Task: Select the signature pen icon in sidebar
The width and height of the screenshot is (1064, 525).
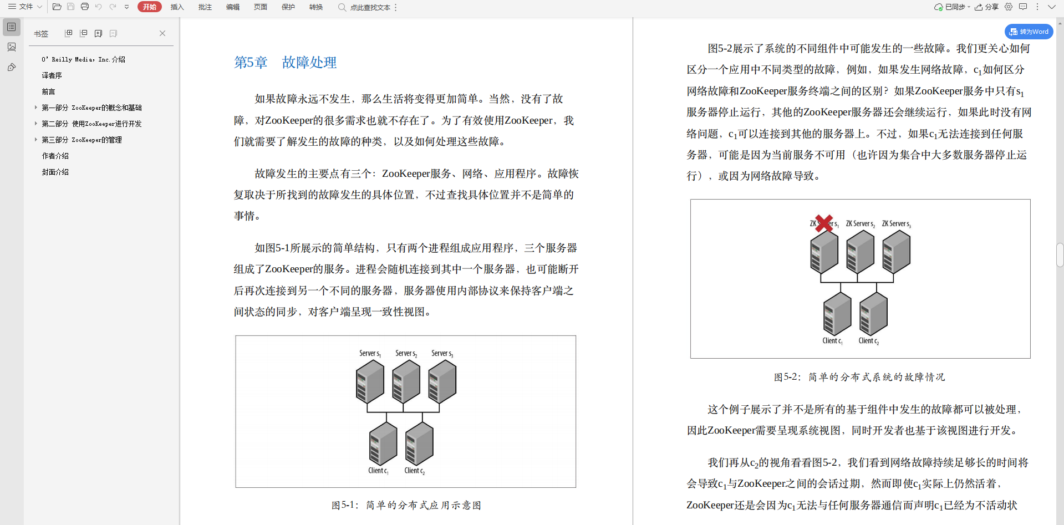Action: (11, 67)
